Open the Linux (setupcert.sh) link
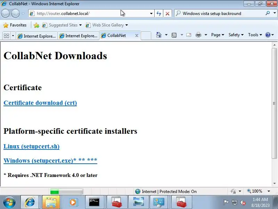 [x=31, y=146]
